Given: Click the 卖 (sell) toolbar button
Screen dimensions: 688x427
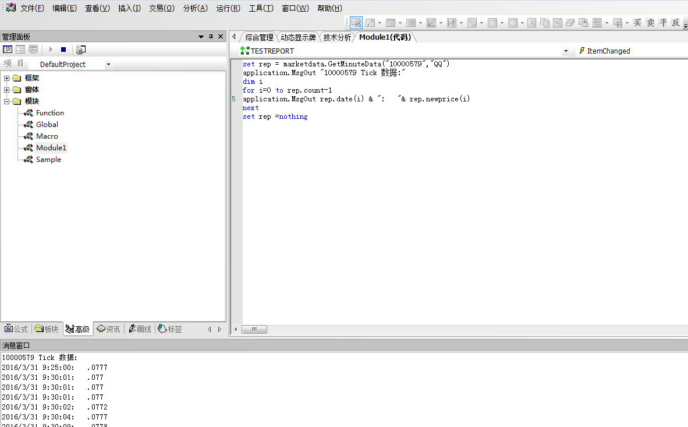Looking at the screenshot, I should pyautogui.click(x=650, y=22).
